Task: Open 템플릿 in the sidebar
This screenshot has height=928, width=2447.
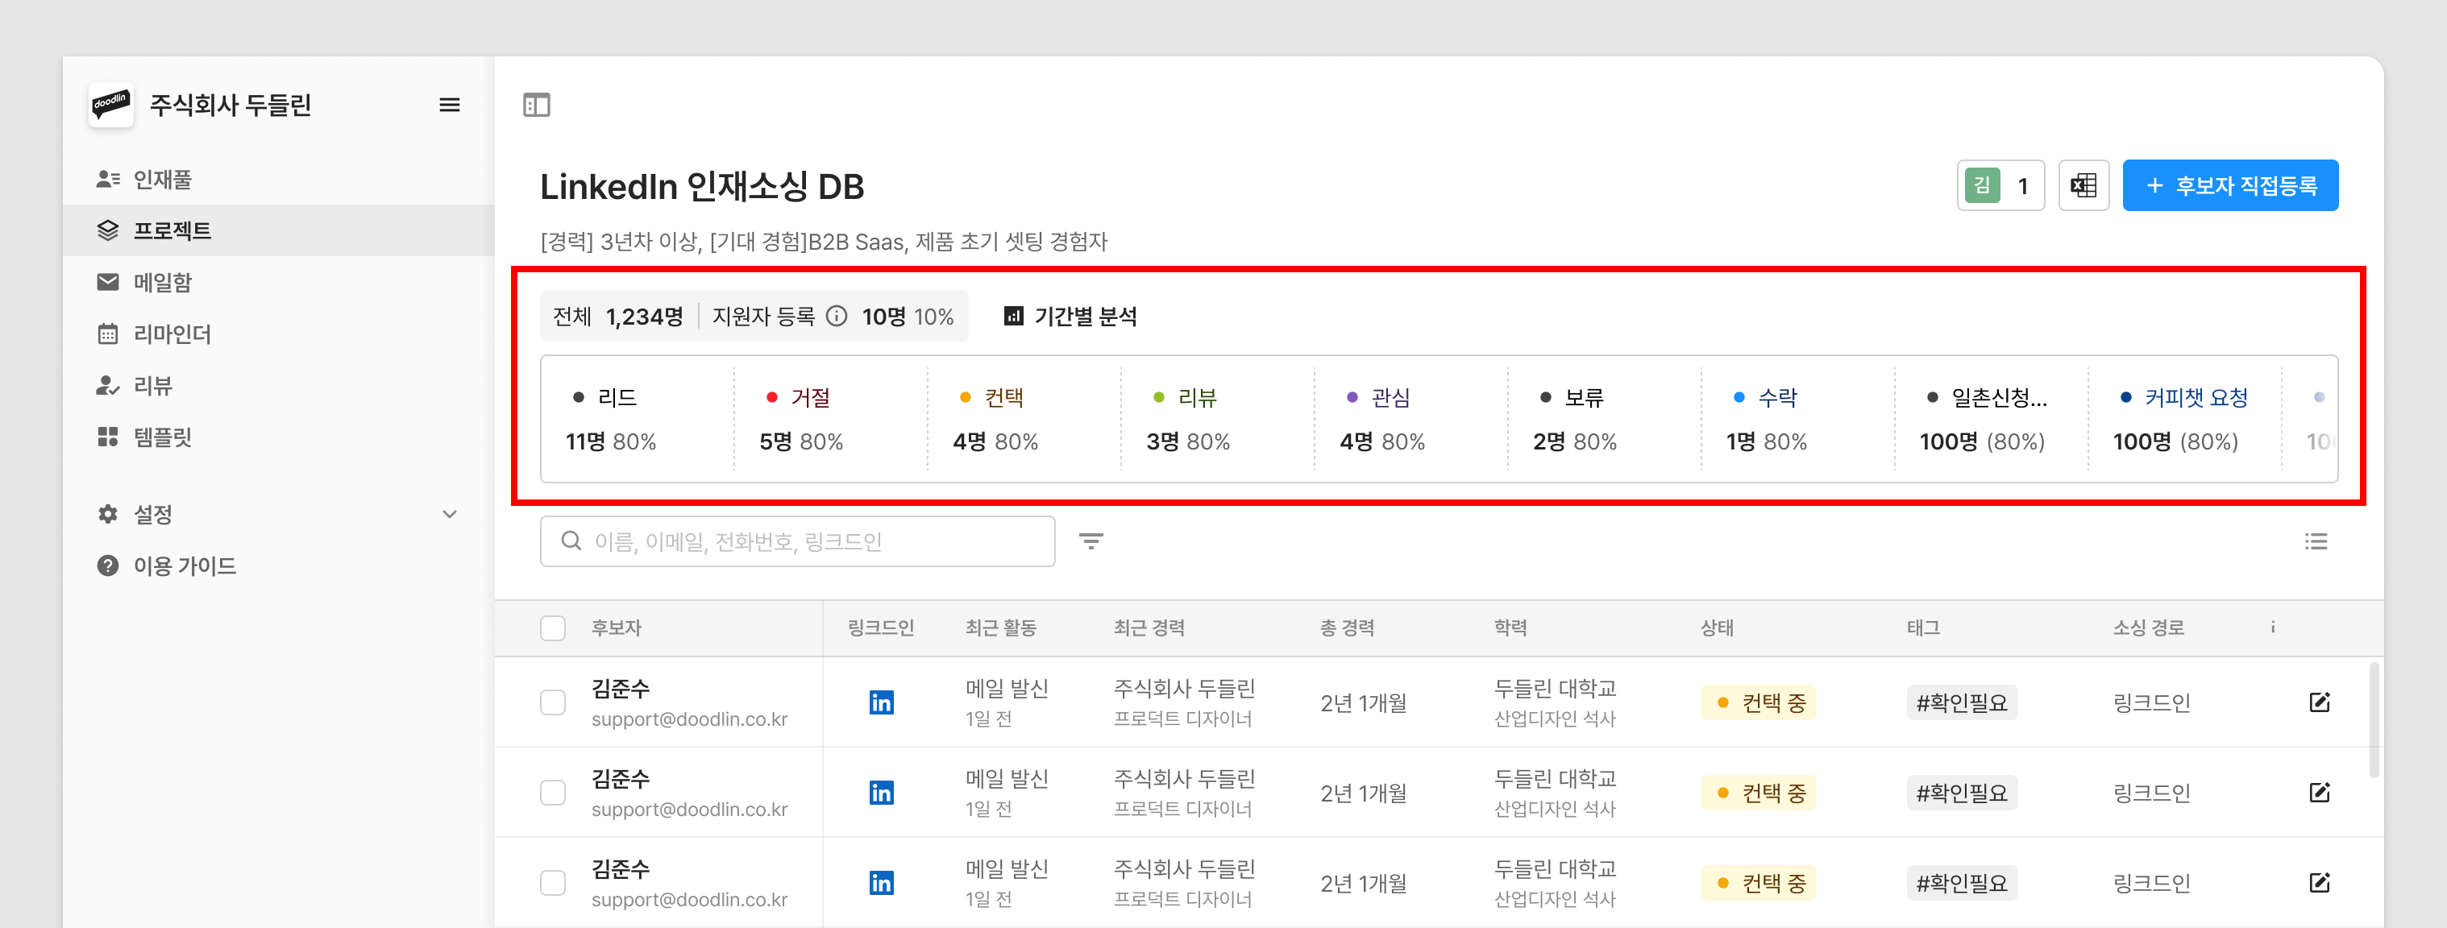Action: click(278, 437)
